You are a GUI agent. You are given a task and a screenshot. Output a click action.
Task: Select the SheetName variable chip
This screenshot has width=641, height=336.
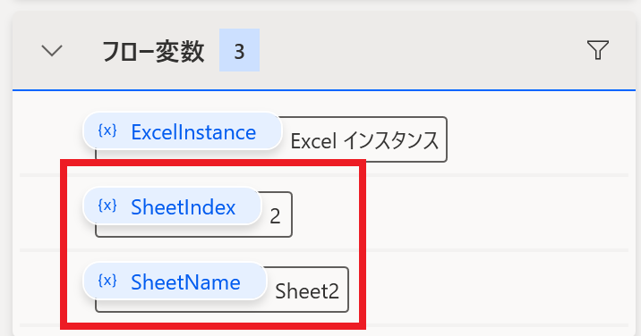click(175, 281)
